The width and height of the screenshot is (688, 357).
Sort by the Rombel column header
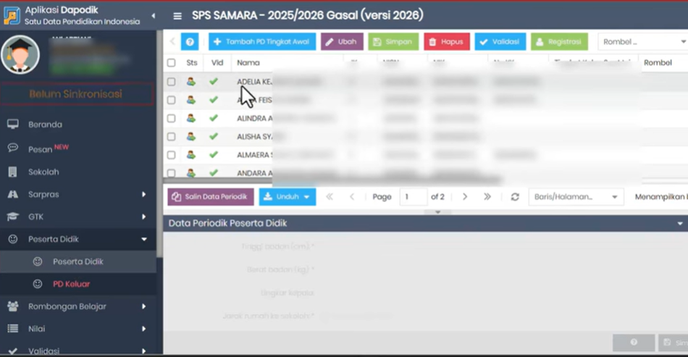point(658,63)
